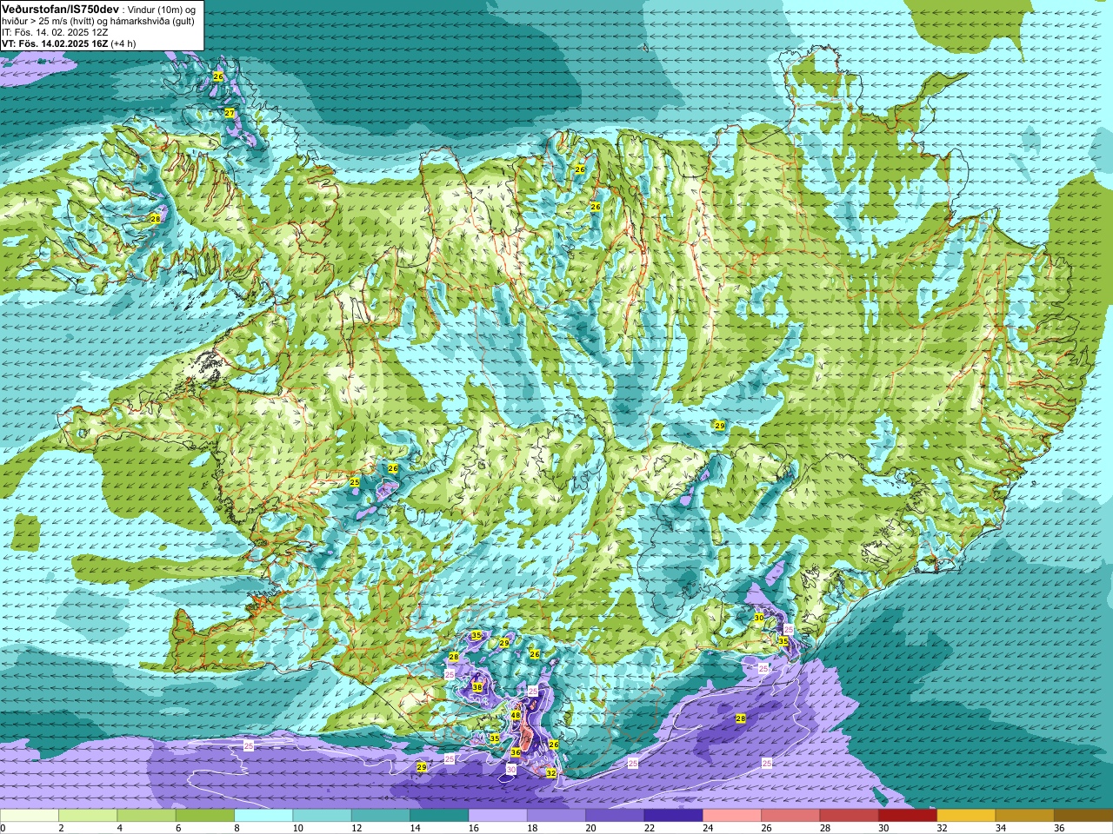Select the yellow 48 peak gust label

click(x=516, y=715)
